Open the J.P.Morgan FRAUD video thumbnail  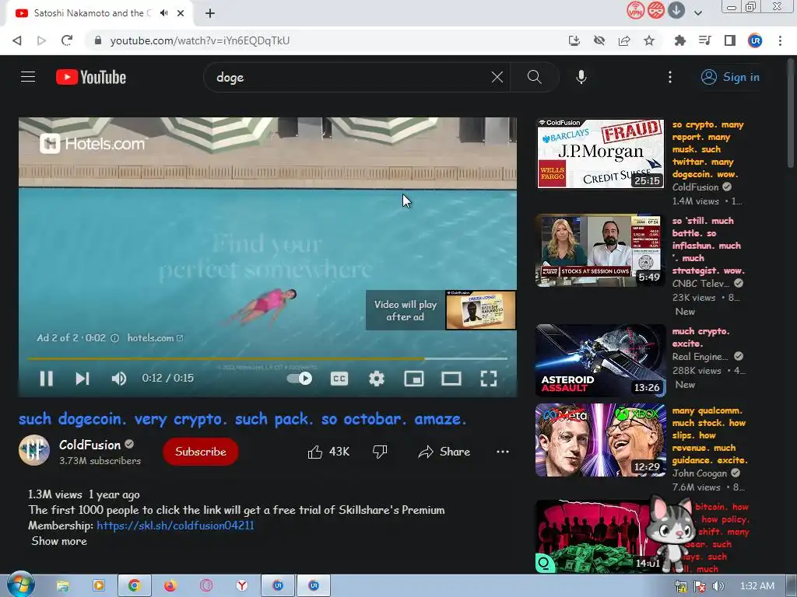pyautogui.click(x=600, y=154)
